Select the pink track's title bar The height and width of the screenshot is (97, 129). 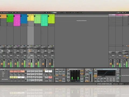click(x=17, y=15)
